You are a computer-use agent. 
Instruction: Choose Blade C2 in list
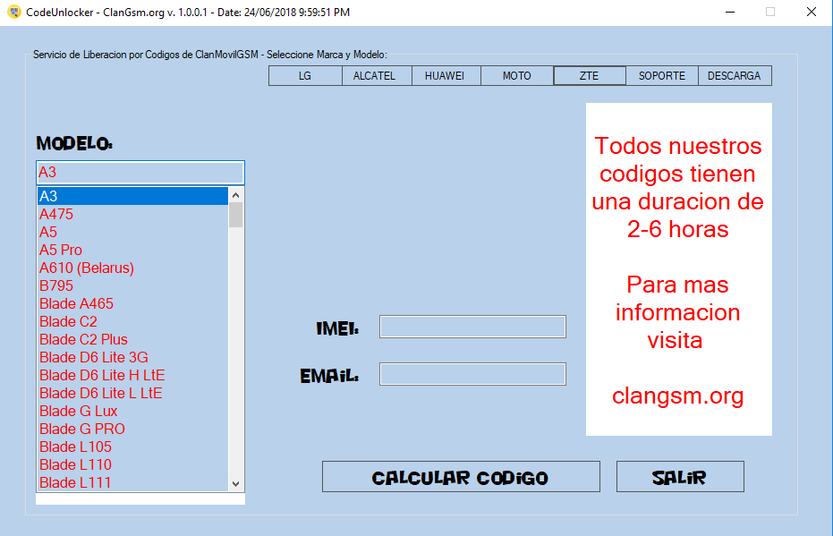pos(132,321)
